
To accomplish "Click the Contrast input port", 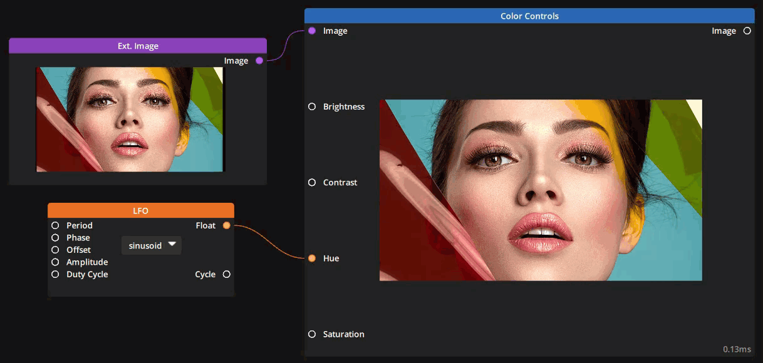I will 312,182.
